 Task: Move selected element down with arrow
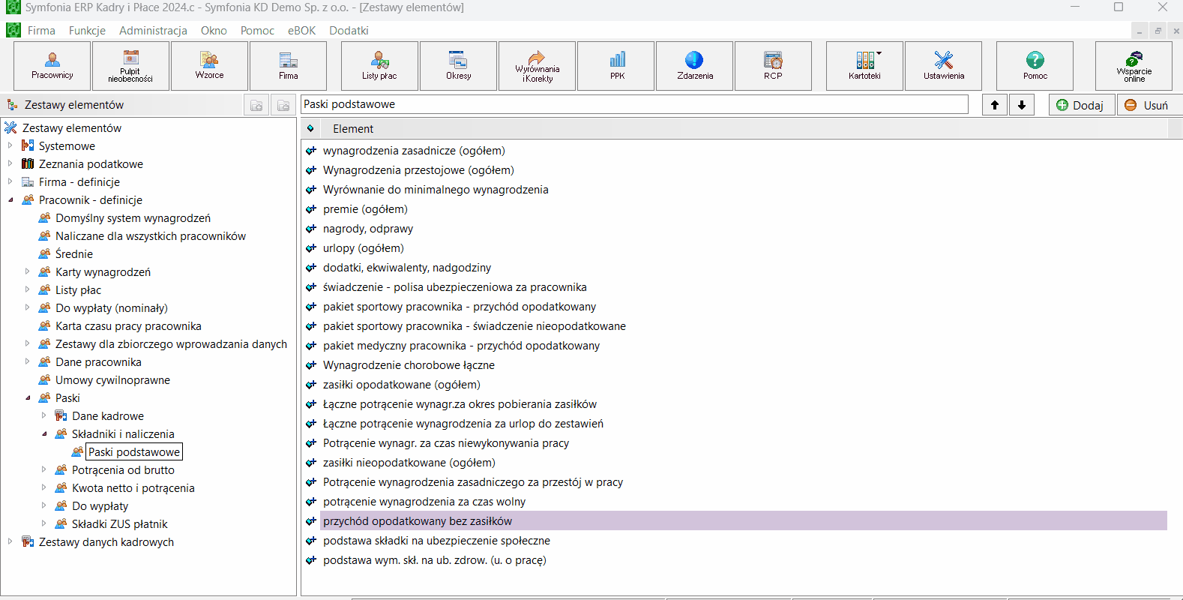1022,105
